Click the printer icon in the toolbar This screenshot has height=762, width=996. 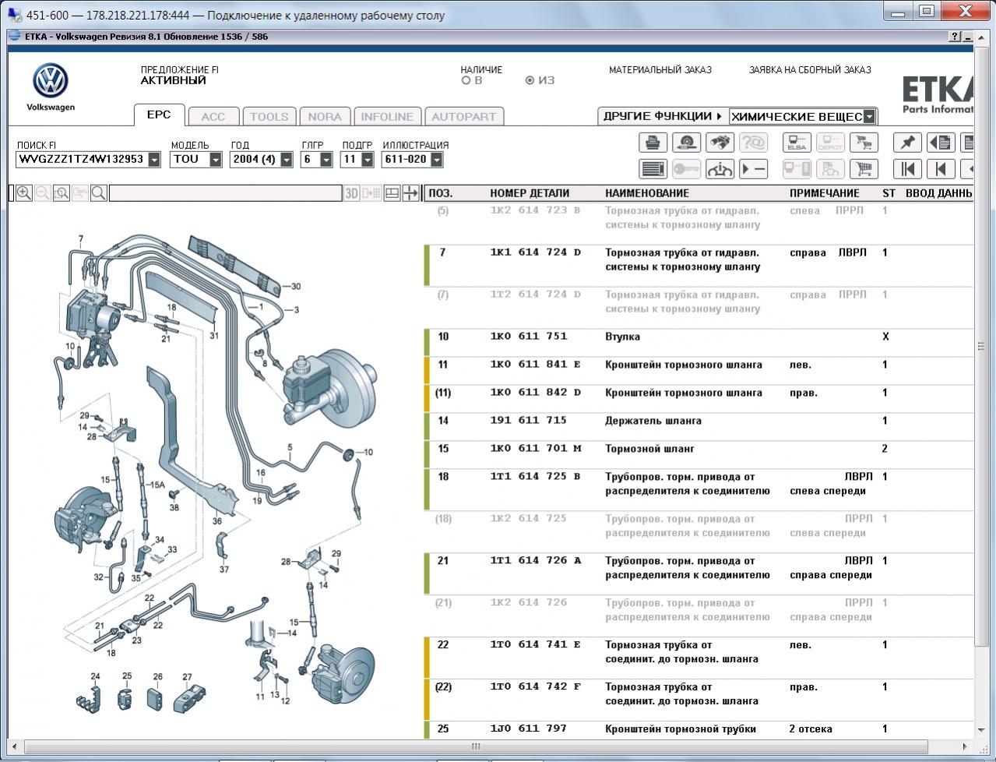(x=653, y=143)
